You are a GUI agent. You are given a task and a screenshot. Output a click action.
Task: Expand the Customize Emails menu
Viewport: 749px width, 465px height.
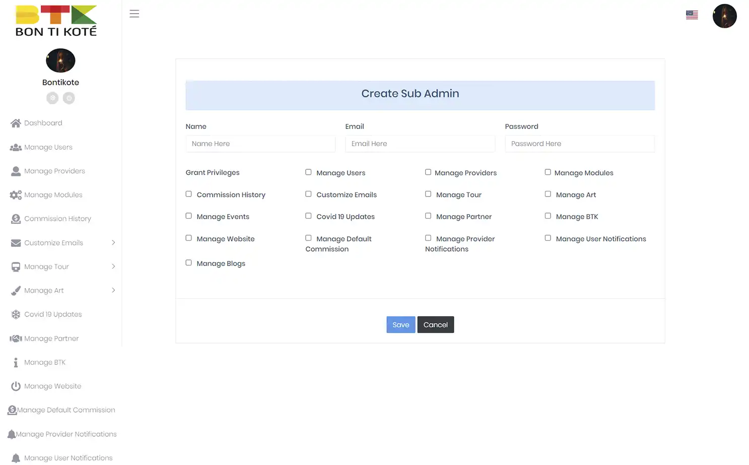[x=53, y=243]
